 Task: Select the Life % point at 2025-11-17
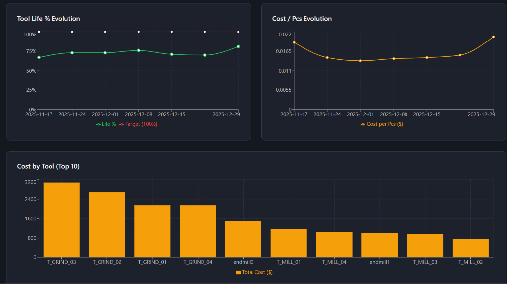[x=39, y=57]
